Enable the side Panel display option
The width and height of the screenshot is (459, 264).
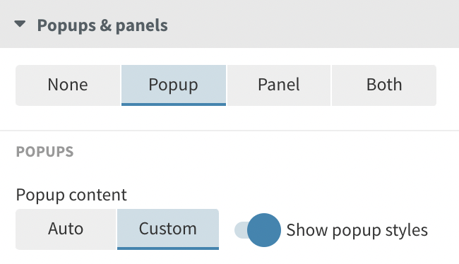279,85
